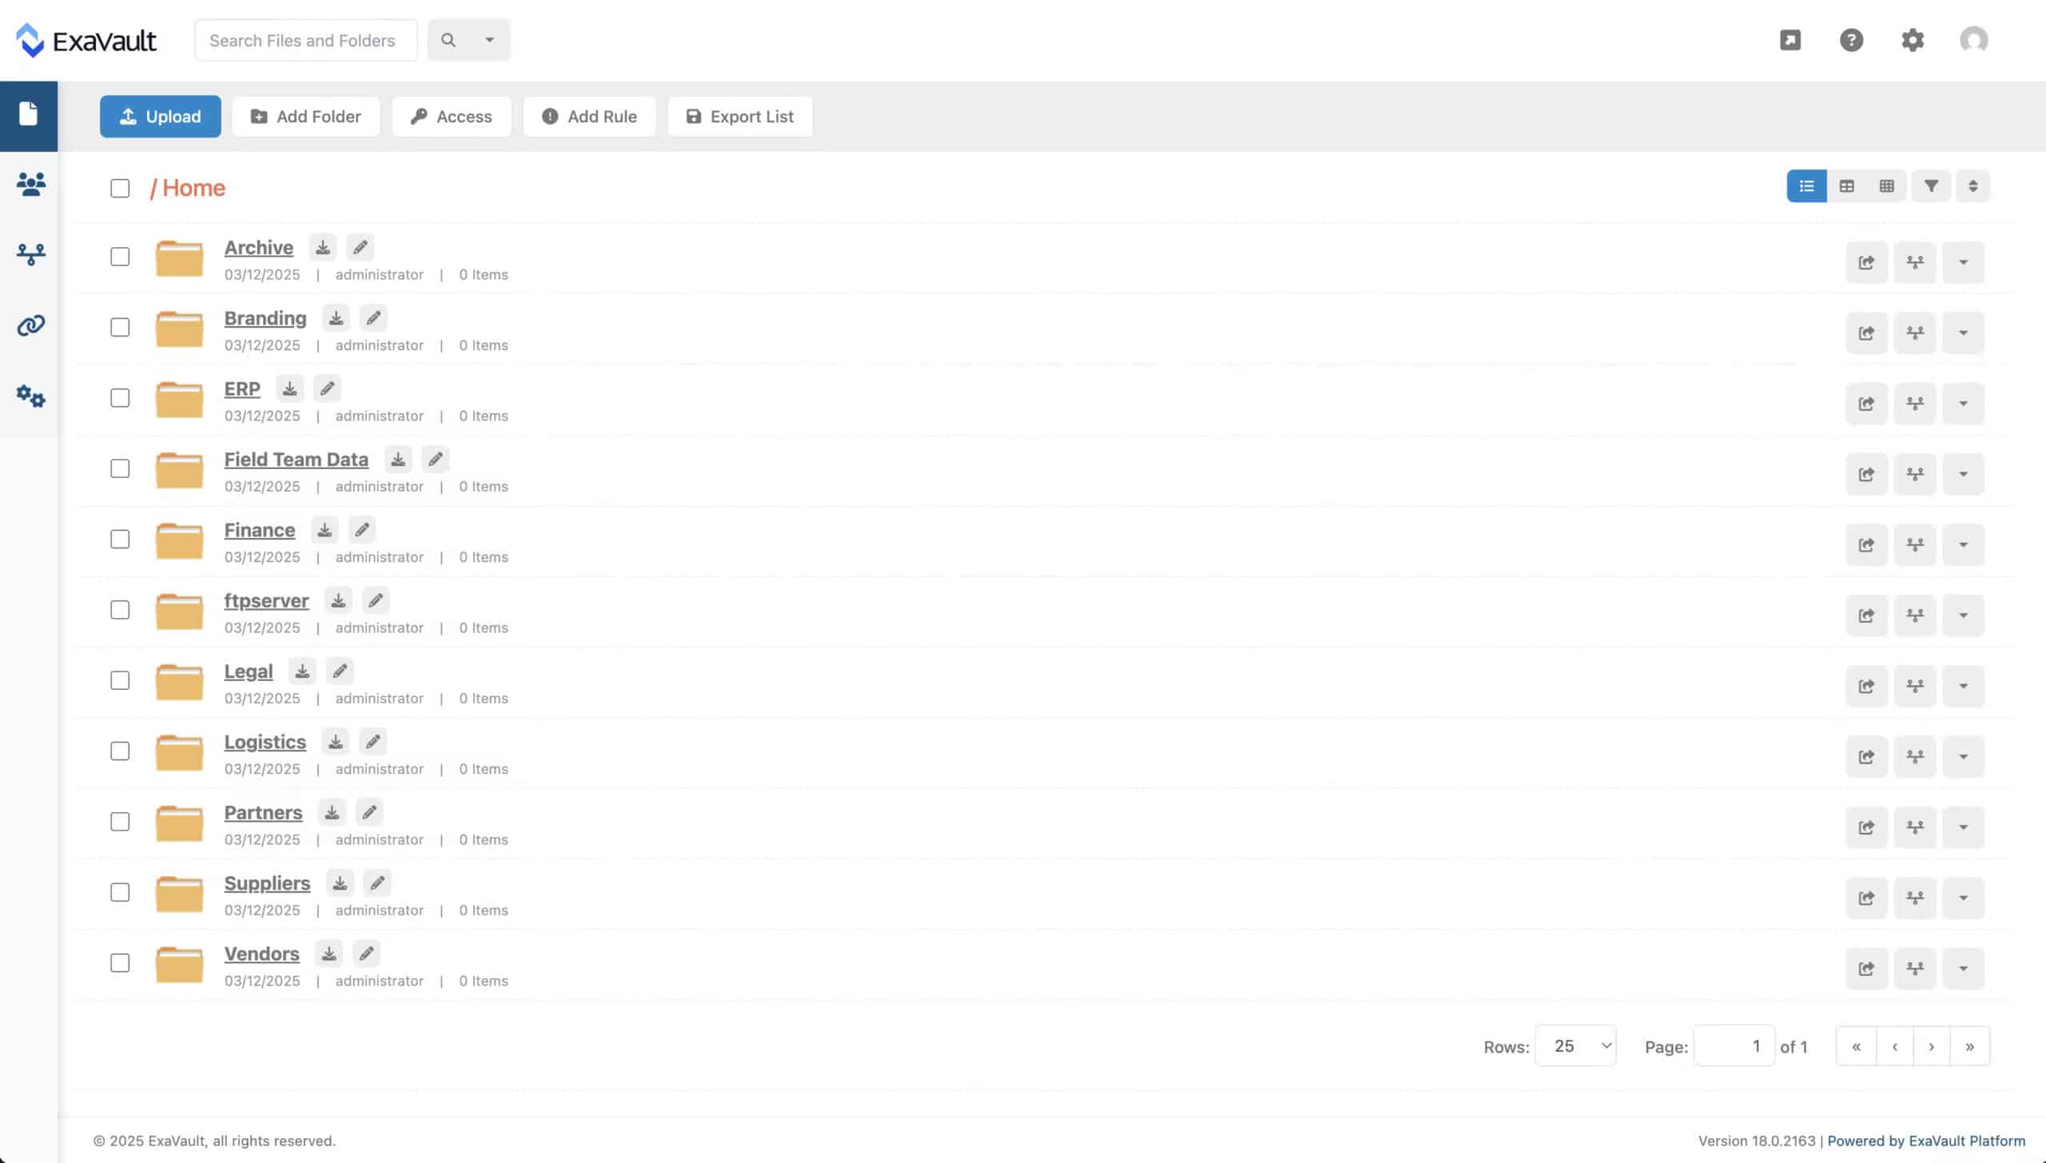Click the page number input field

[x=1734, y=1046]
